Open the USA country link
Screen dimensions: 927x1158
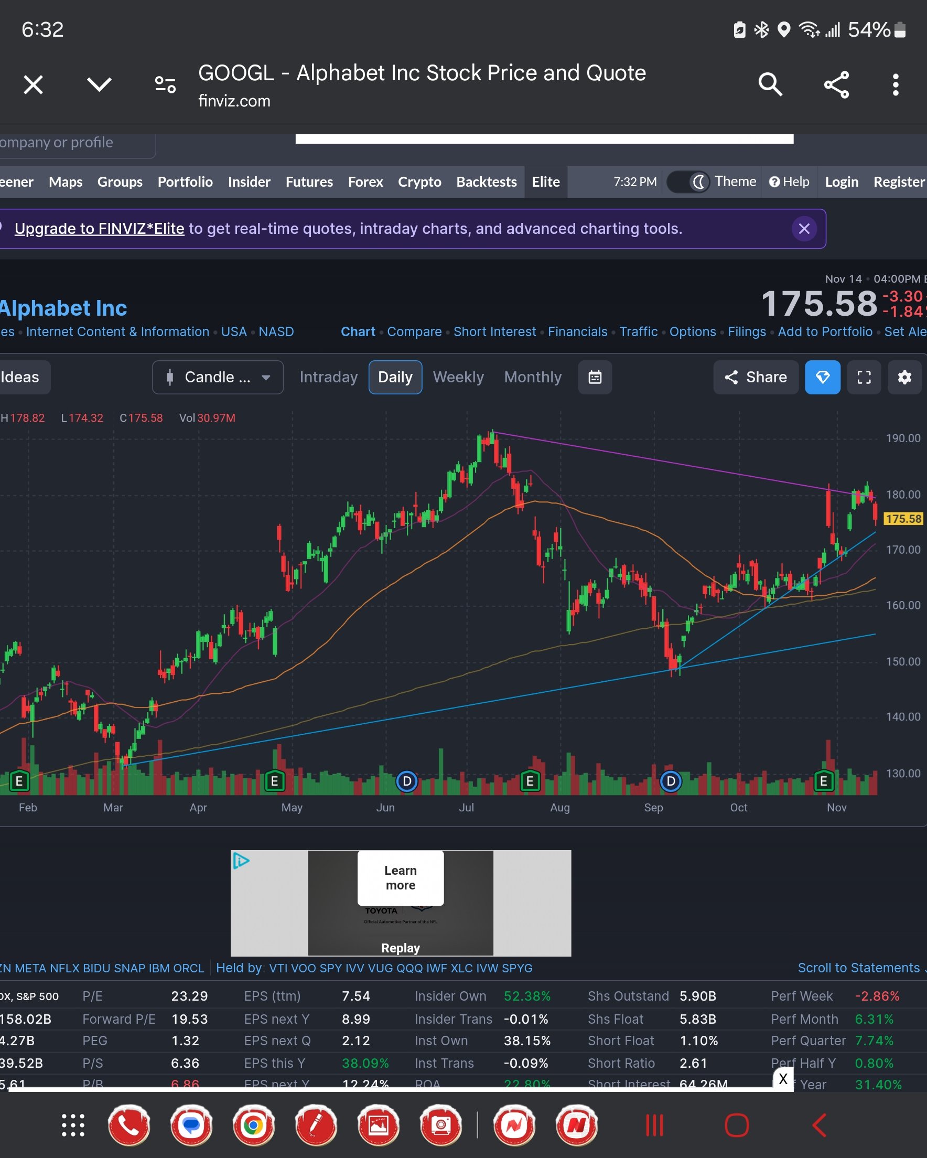[x=234, y=331]
